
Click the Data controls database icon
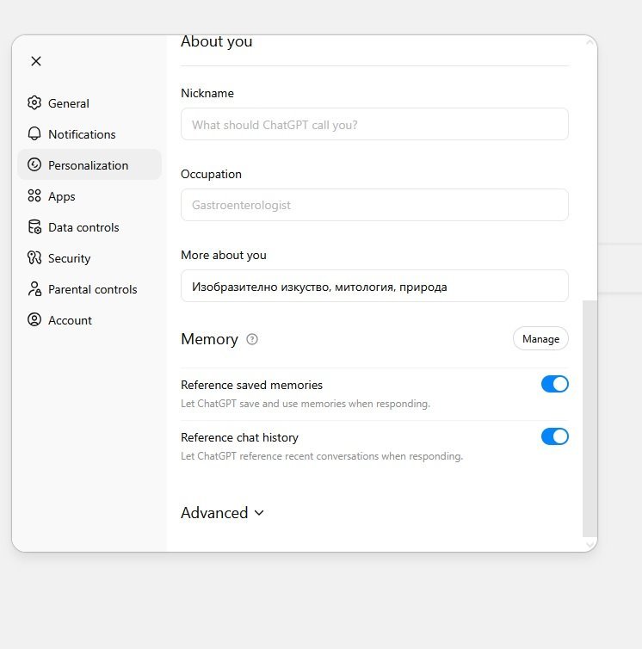pyautogui.click(x=34, y=227)
